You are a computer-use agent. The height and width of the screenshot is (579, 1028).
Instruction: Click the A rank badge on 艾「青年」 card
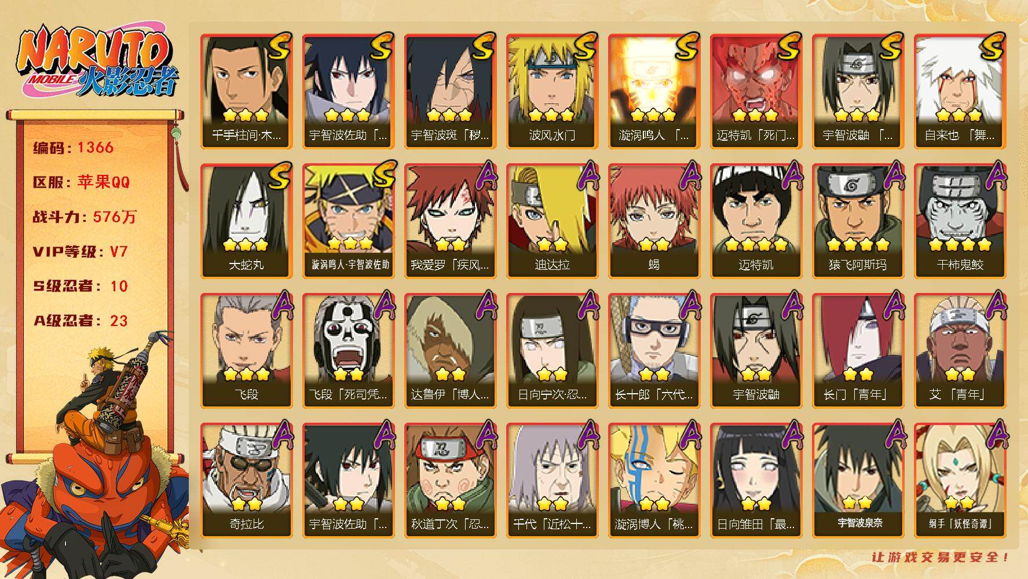click(x=995, y=306)
